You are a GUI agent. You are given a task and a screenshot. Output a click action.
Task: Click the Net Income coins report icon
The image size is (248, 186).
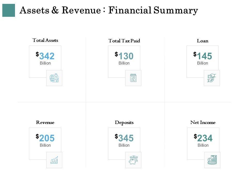pos(212,160)
